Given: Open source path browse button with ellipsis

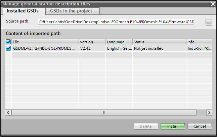Looking at the screenshot, I should (x=209, y=22).
